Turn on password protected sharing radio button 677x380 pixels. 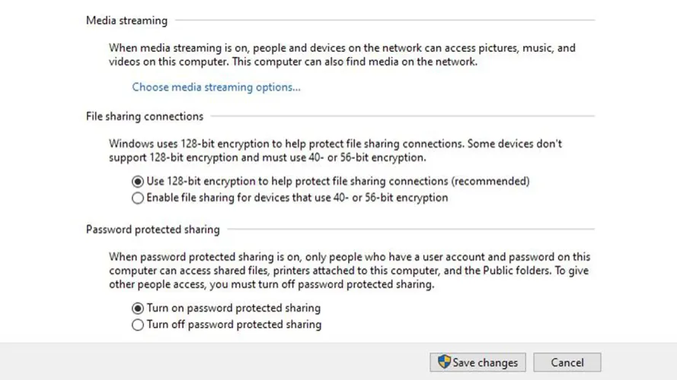[x=137, y=309]
